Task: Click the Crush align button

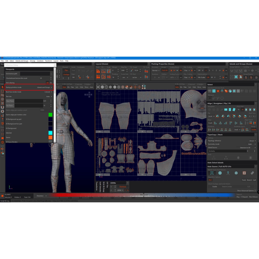Action: point(210,123)
